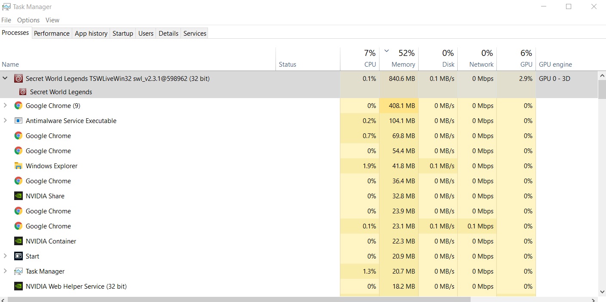This screenshot has height=302, width=606.
Task: Expand the Antimalware Service Executable entry
Action: 5,120
